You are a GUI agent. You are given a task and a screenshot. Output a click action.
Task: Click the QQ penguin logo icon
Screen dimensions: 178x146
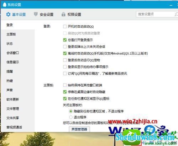(x=5, y=5)
